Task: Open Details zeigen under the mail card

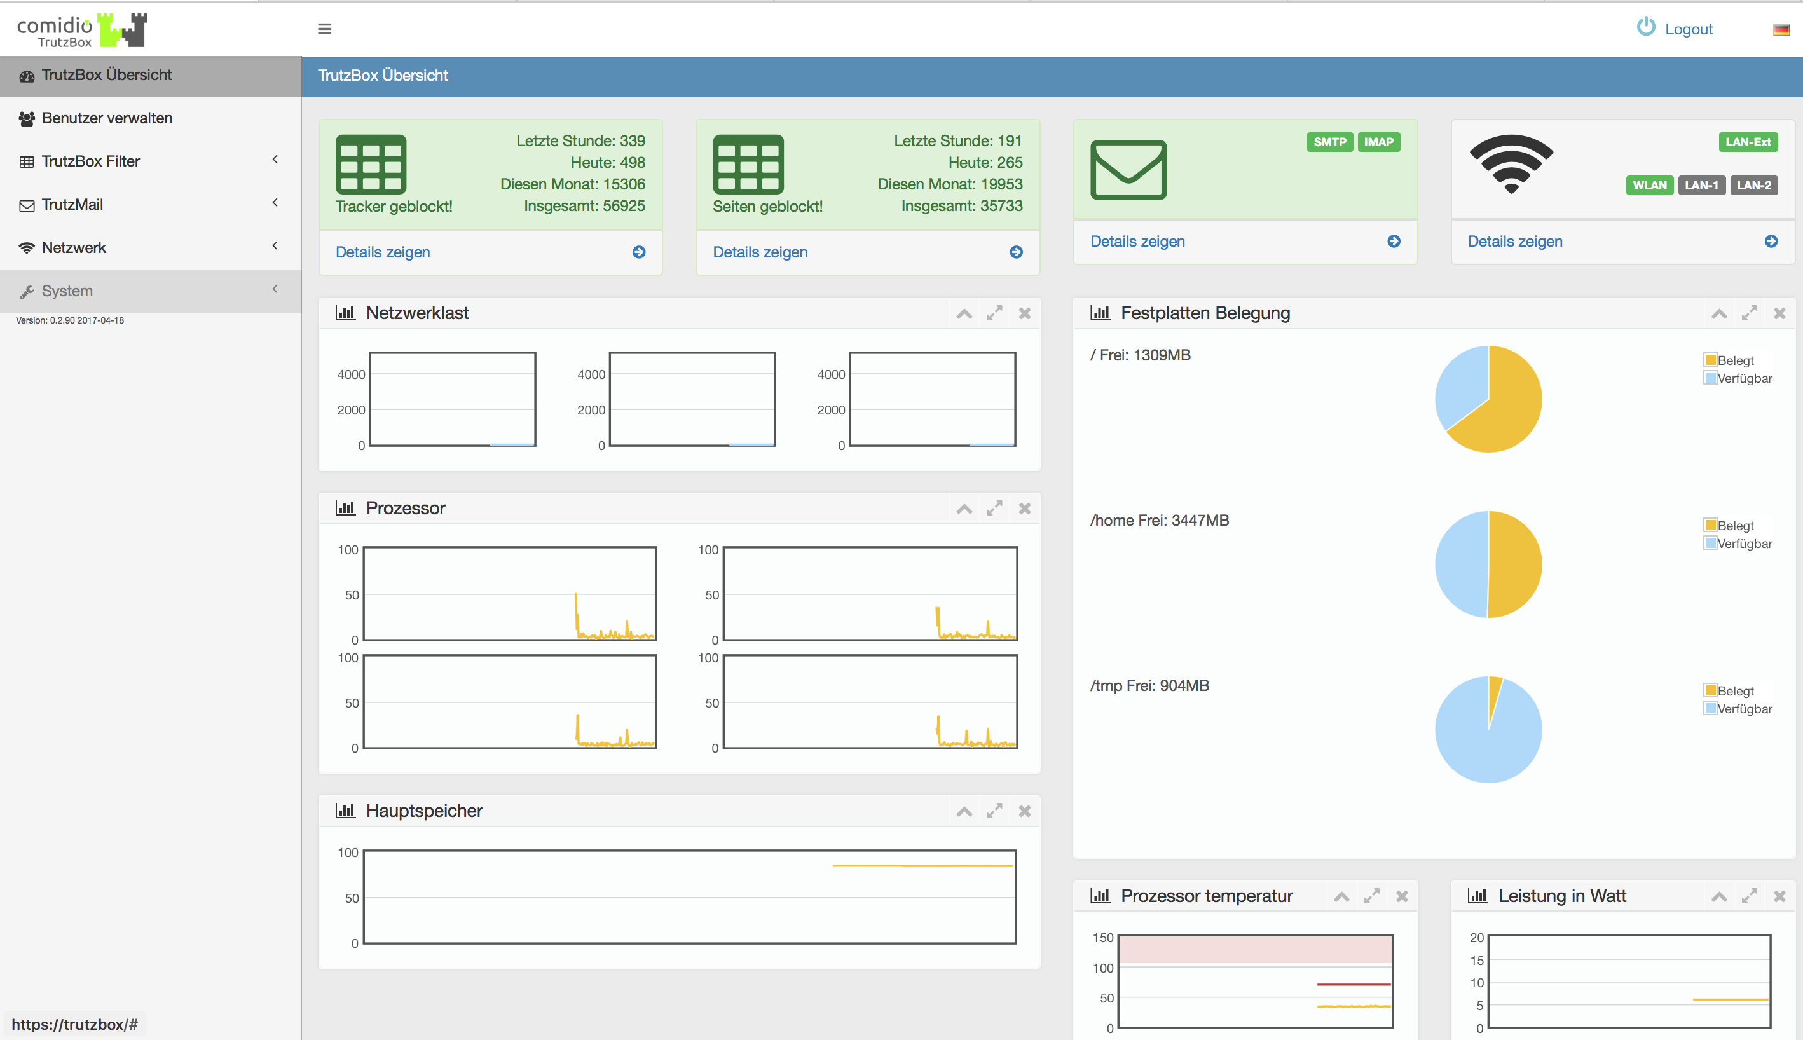Action: [1137, 242]
